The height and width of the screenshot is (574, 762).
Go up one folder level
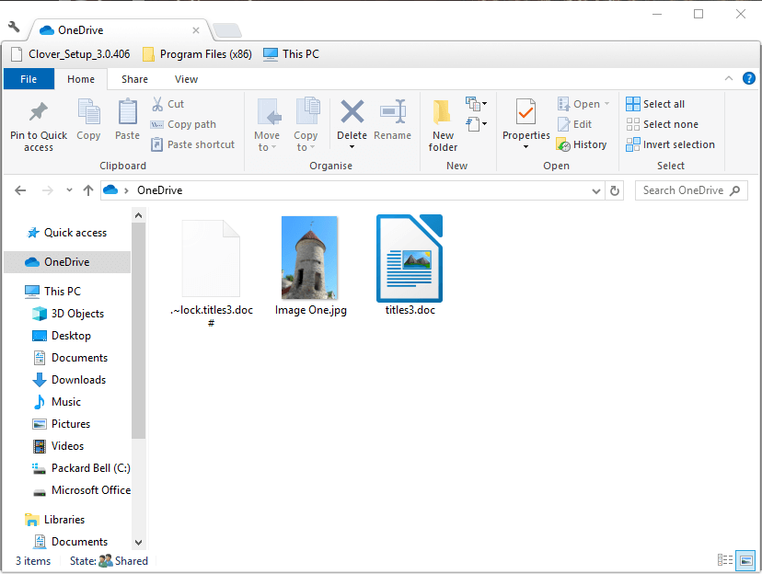88,190
